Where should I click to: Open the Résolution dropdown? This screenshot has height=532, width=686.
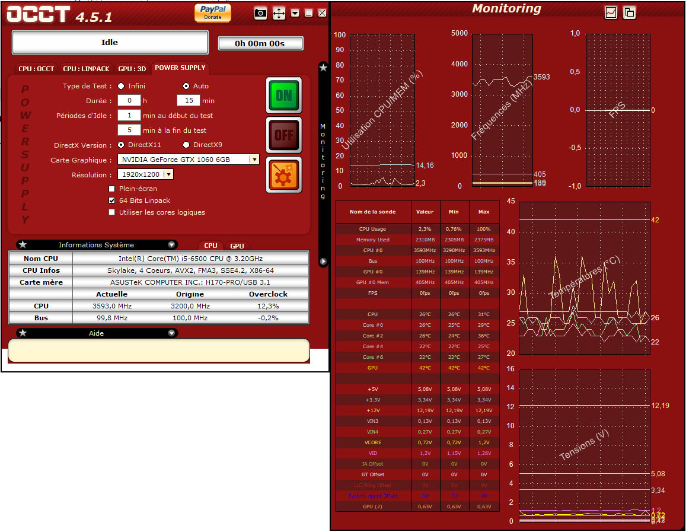168,174
